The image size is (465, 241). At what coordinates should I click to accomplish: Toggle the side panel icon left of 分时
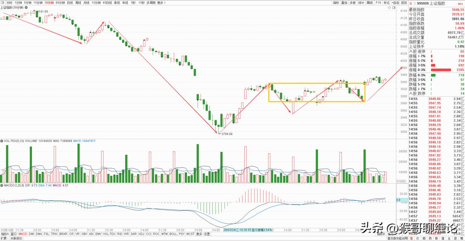click(3, 3)
